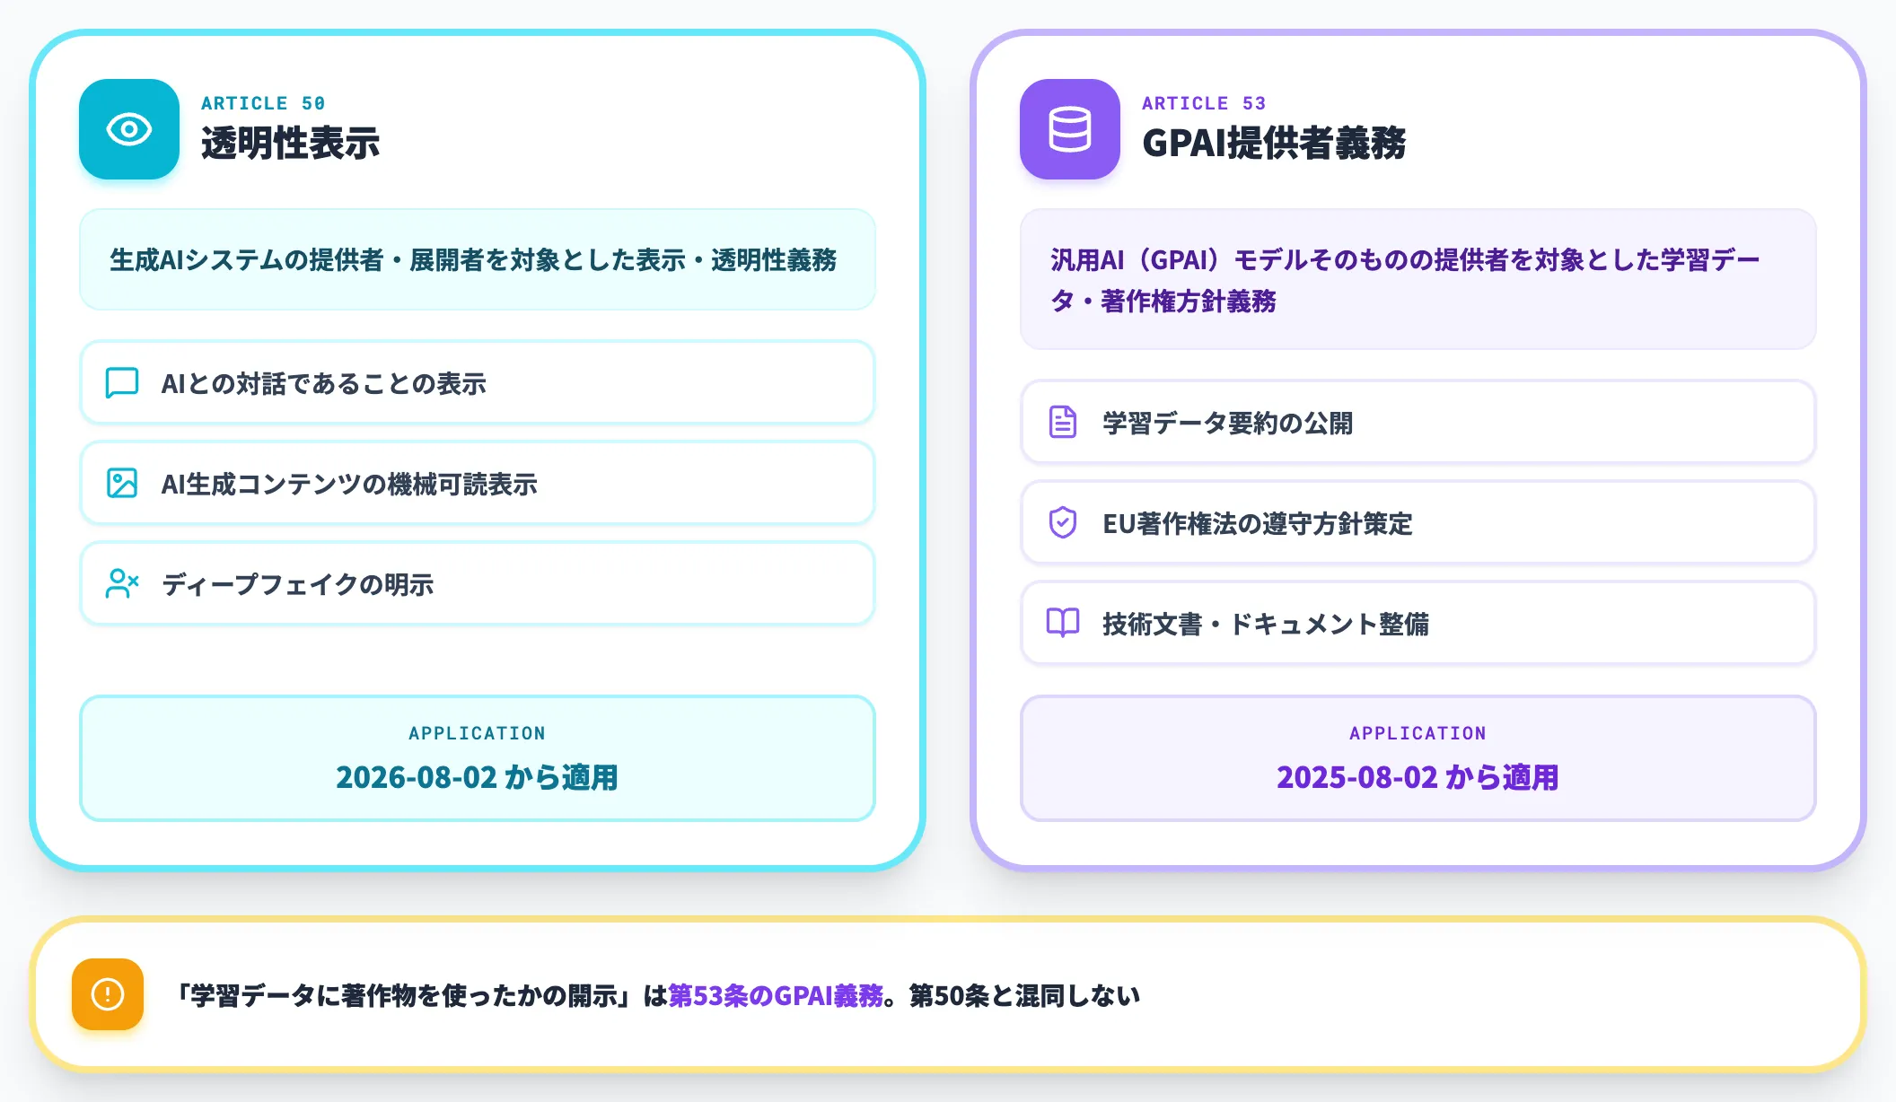Viewport: 1896px width, 1102px height.
Task: Click the user-x icon beside ディープフェイクの明示
Action: 122,584
